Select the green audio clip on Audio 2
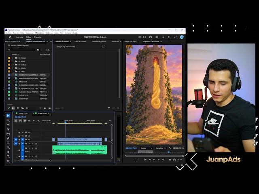 [x=80, y=150]
